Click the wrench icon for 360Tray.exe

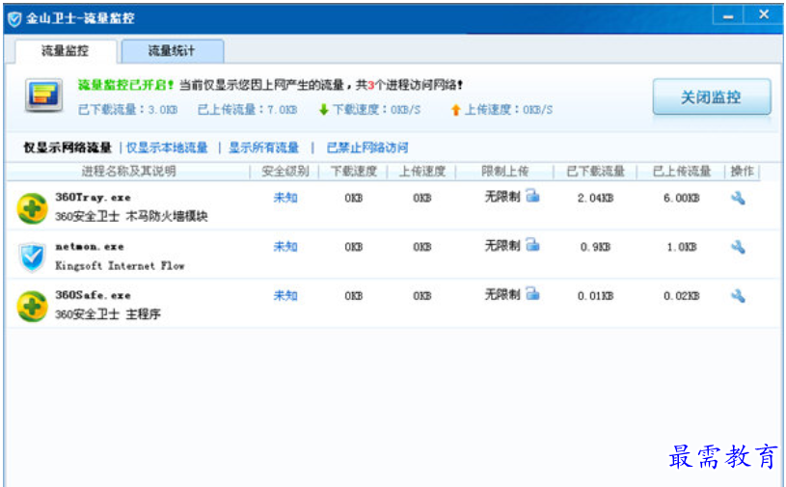tap(738, 198)
